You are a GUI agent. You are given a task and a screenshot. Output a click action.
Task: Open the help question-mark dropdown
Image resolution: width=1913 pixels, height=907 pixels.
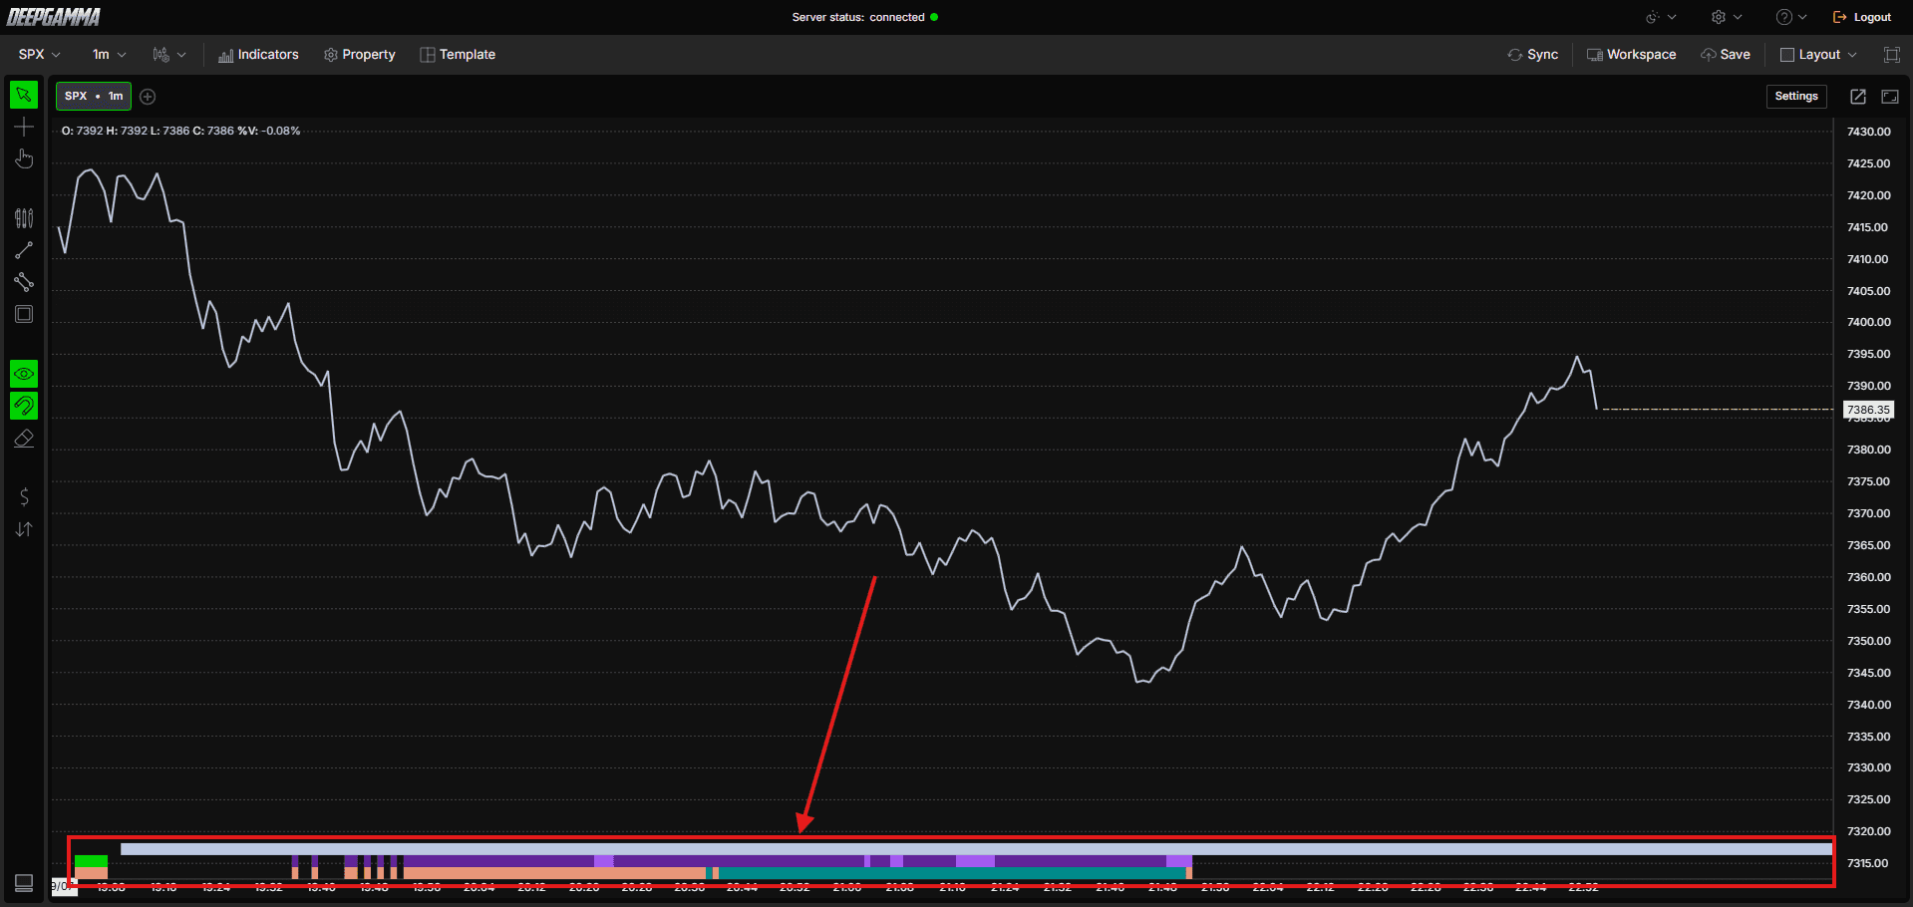[1791, 17]
